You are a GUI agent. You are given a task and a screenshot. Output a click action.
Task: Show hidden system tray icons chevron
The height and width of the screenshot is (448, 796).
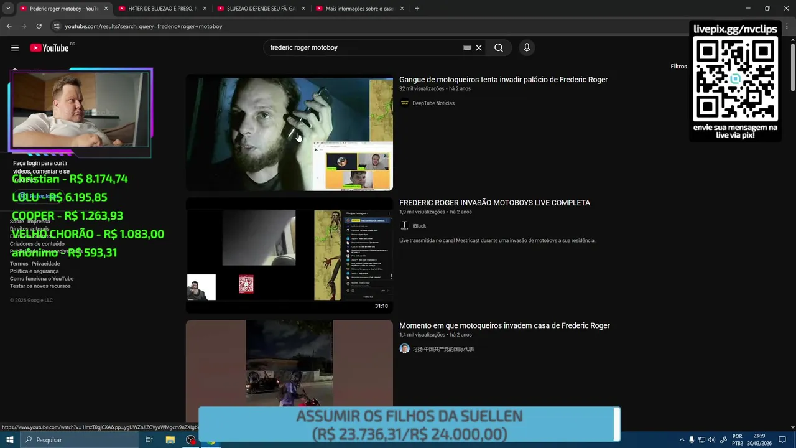click(x=682, y=440)
